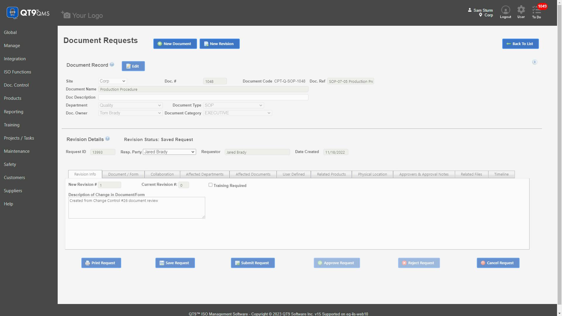Open the Doc. Control sidebar menu

point(16,85)
